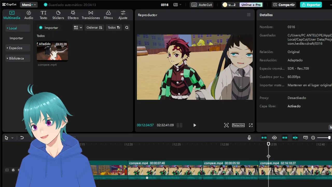
Task: Select the pointer selection tool
Action: [x=6, y=138]
